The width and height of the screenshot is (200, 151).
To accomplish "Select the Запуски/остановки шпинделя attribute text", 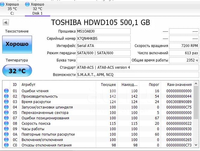I will click(47, 107).
